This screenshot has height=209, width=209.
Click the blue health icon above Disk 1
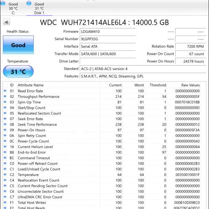point(29,3)
